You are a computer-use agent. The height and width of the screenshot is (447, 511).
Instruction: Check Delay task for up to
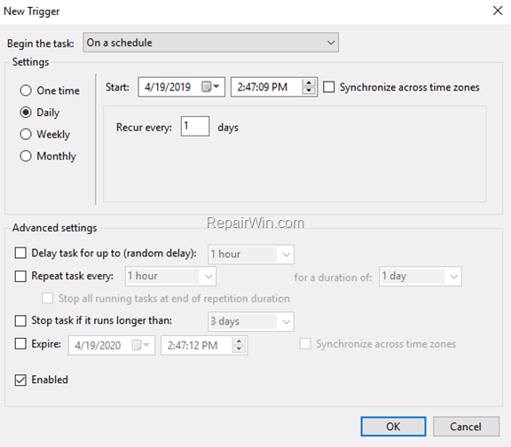click(20, 253)
